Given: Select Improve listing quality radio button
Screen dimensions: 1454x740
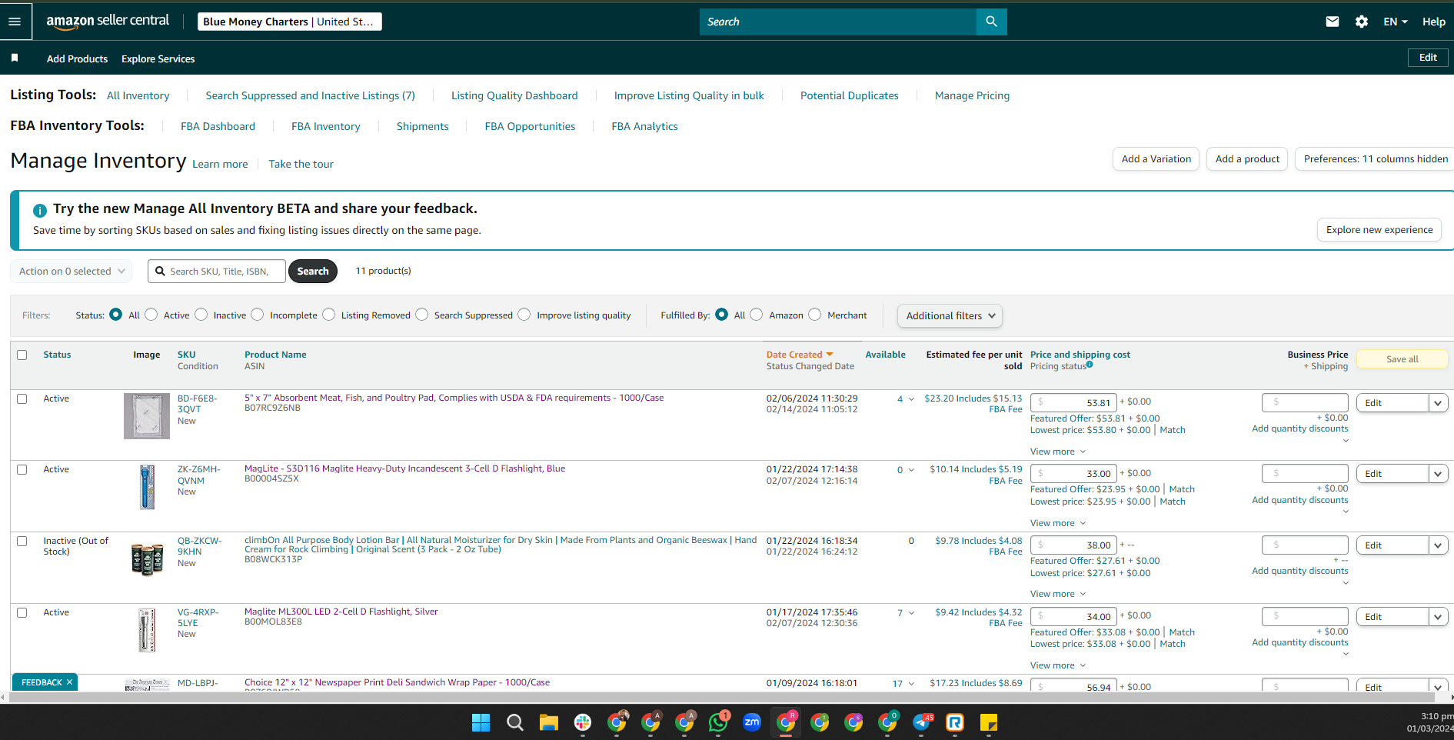Looking at the screenshot, I should click(524, 315).
